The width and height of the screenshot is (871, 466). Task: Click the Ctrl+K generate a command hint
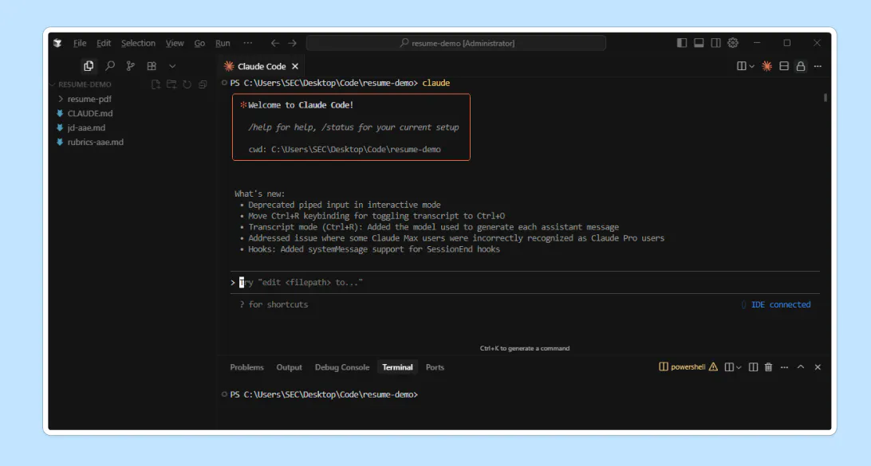click(525, 348)
